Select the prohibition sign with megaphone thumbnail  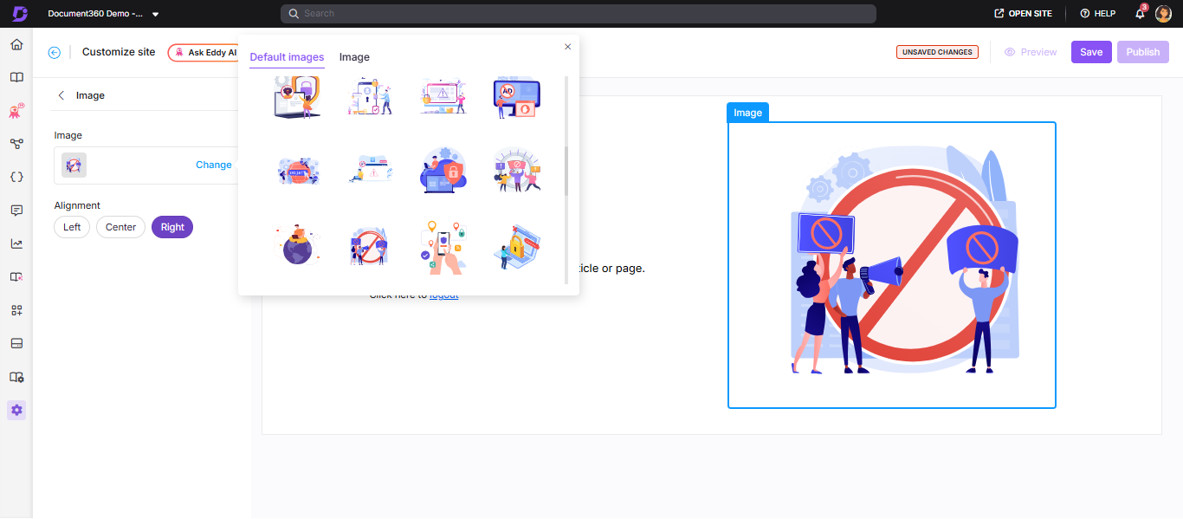click(371, 245)
